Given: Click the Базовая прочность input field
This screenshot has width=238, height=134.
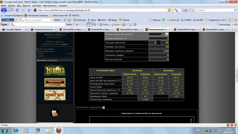Looking at the screenshot, I should (159, 47).
